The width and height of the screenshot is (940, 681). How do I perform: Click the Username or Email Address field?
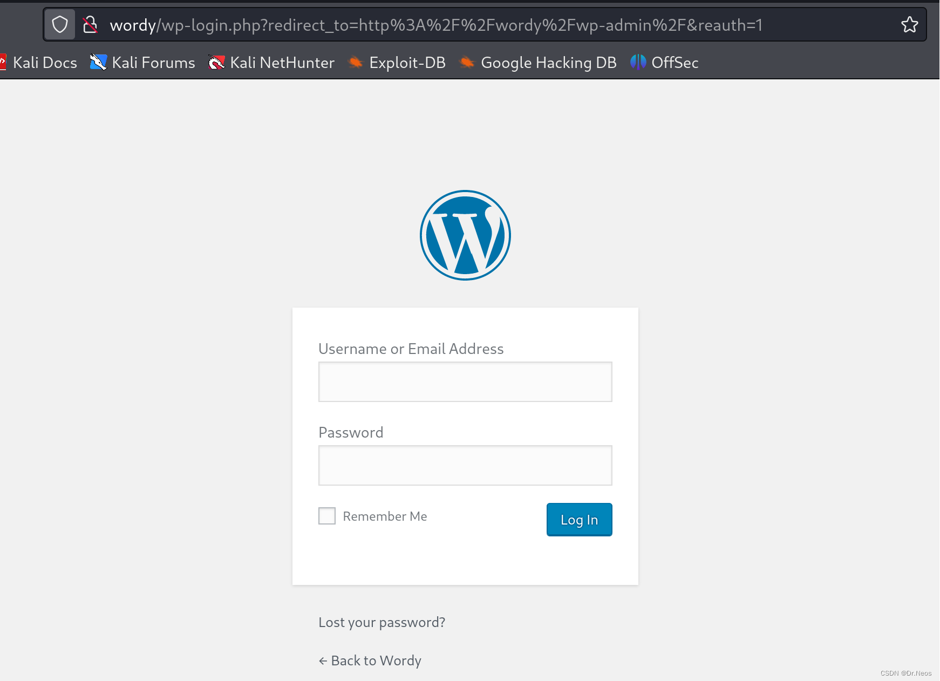coord(465,382)
